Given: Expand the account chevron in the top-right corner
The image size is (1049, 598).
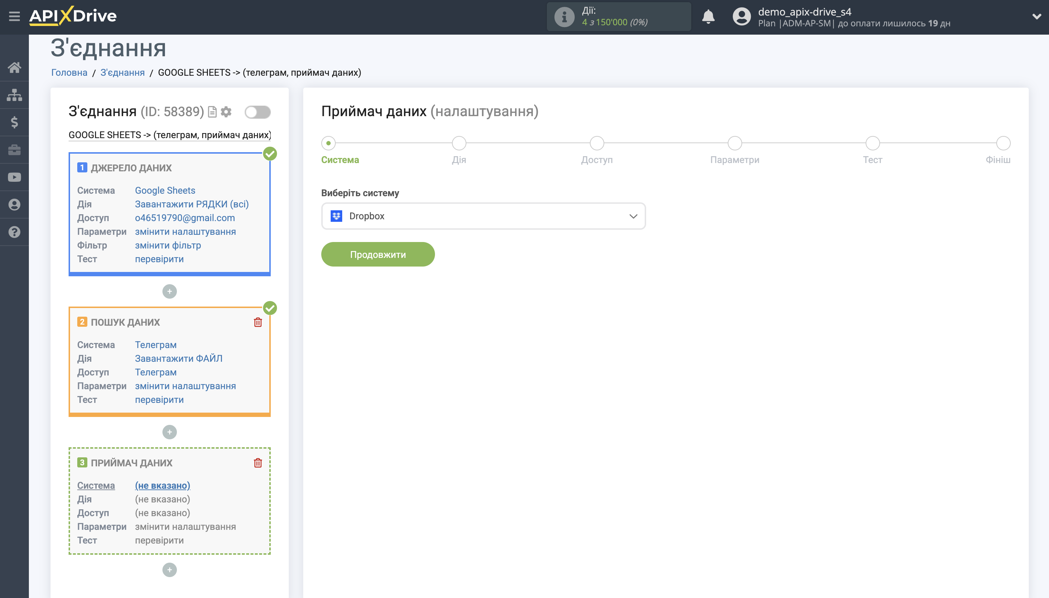Looking at the screenshot, I should tap(1037, 17).
